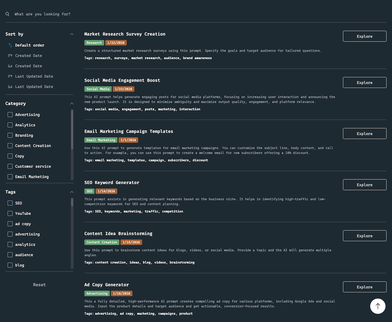Click the green Email Marketing badge

point(101,140)
